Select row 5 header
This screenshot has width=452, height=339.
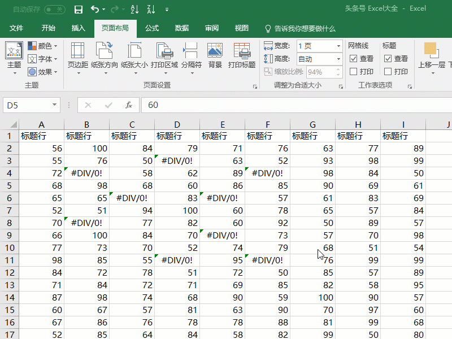coord(9,186)
